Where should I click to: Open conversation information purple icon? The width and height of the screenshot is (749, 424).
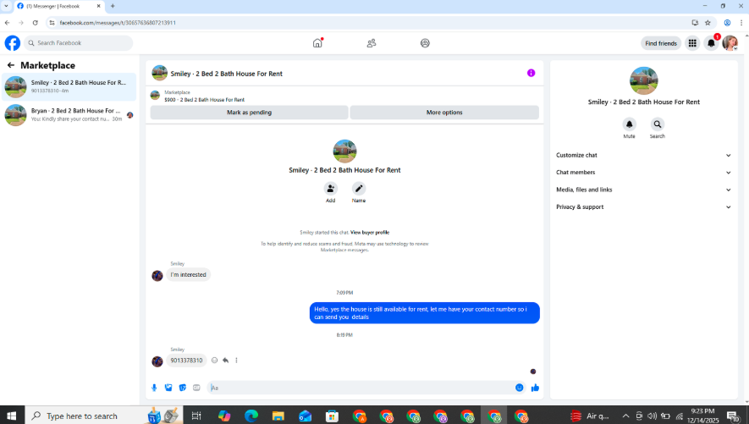coord(531,73)
